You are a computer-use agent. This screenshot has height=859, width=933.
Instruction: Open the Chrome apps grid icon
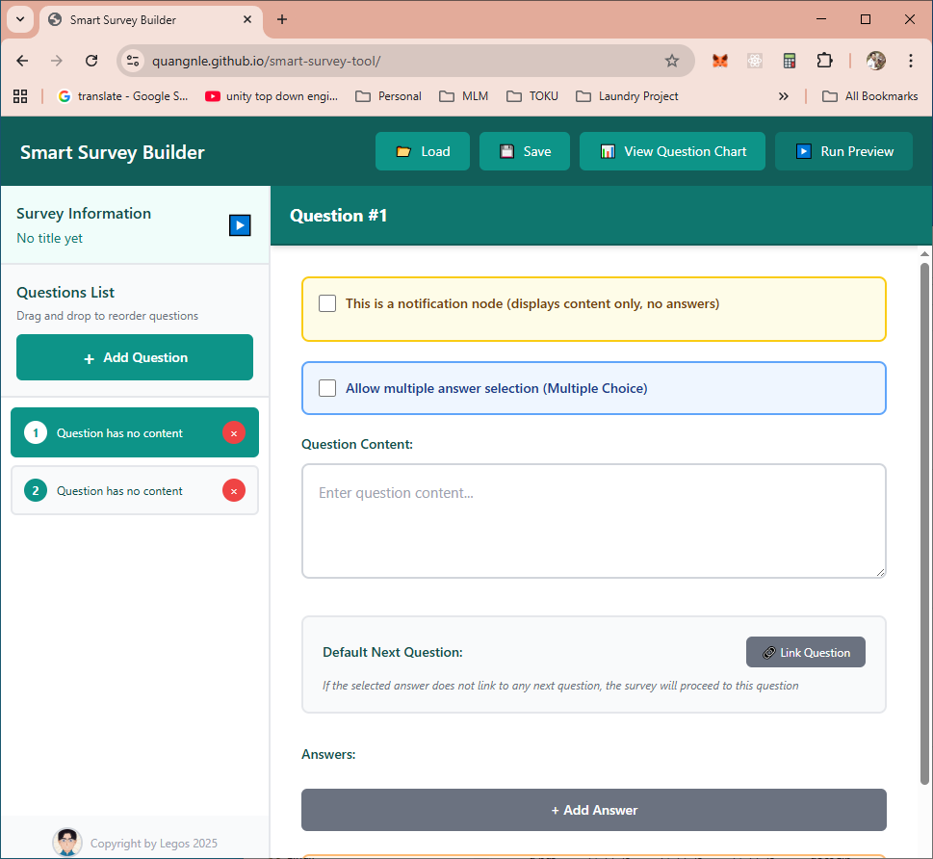click(20, 96)
